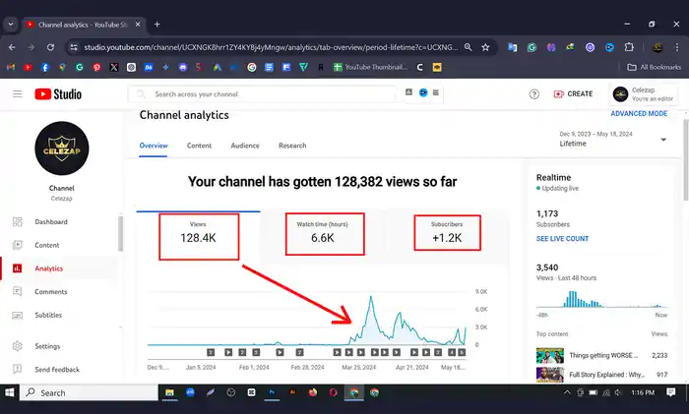Open the Windows Start menu
This screenshot has width=689, height=414.
[10, 392]
